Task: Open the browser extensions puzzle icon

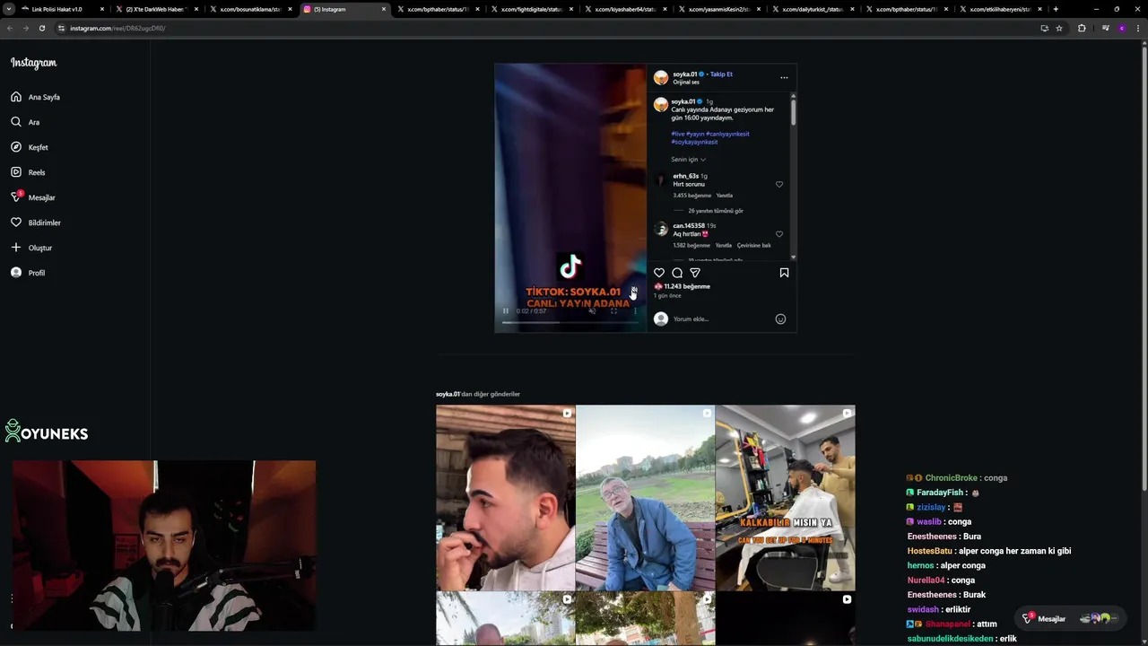Action: click(x=1082, y=28)
